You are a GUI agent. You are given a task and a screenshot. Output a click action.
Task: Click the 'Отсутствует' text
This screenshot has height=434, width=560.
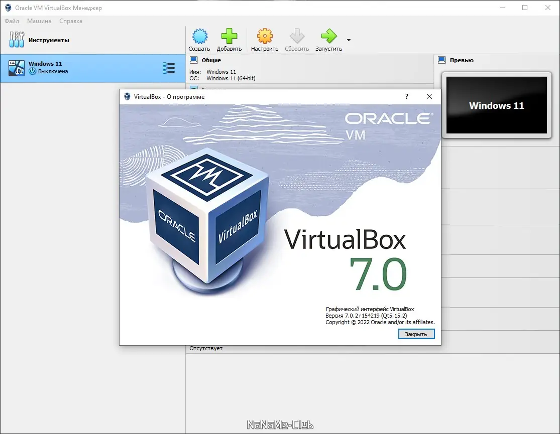[x=206, y=348]
